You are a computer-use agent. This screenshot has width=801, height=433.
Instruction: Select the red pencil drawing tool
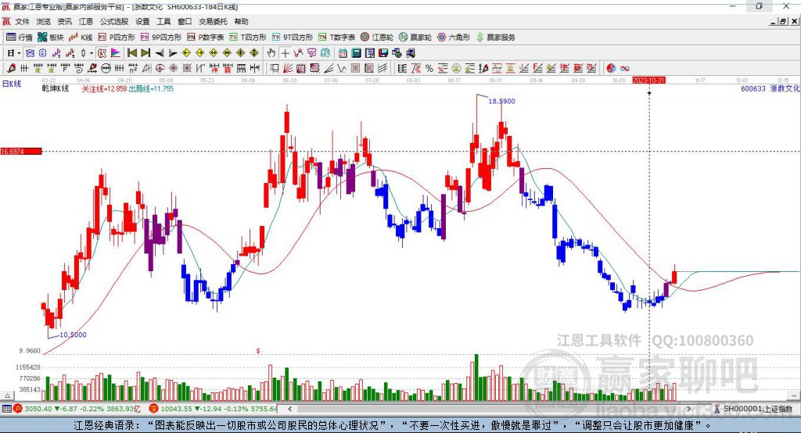tap(11, 68)
